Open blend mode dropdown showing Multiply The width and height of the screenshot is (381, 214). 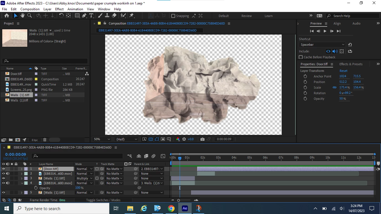point(85,178)
